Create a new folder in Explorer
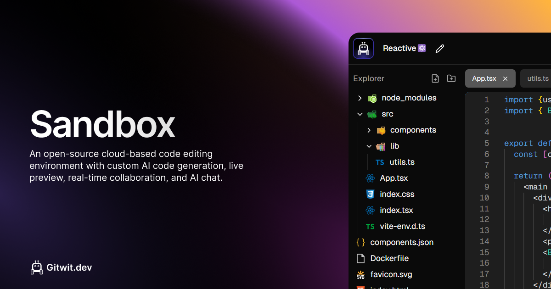This screenshot has height=289, width=551. pos(451,78)
